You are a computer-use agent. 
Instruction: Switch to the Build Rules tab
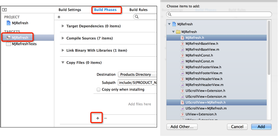tap(138, 10)
